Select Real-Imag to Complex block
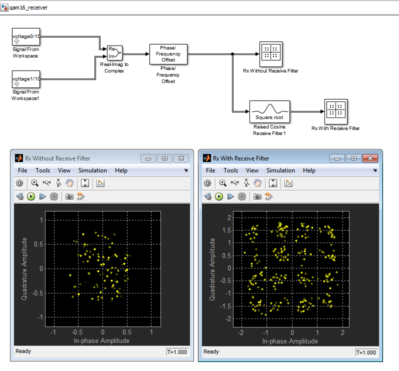Image resolution: width=399 pixels, height=371 pixels. [x=114, y=53]
